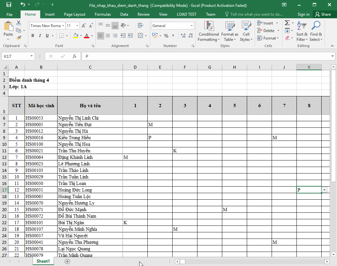Apply the yellow fill color

(x=76, y=36)
